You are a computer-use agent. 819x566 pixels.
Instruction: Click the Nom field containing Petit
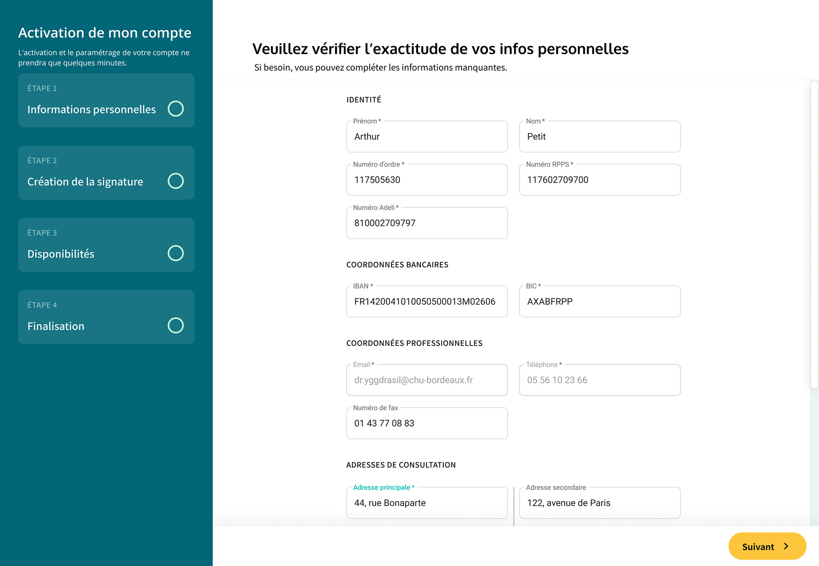tap(600, 136)
